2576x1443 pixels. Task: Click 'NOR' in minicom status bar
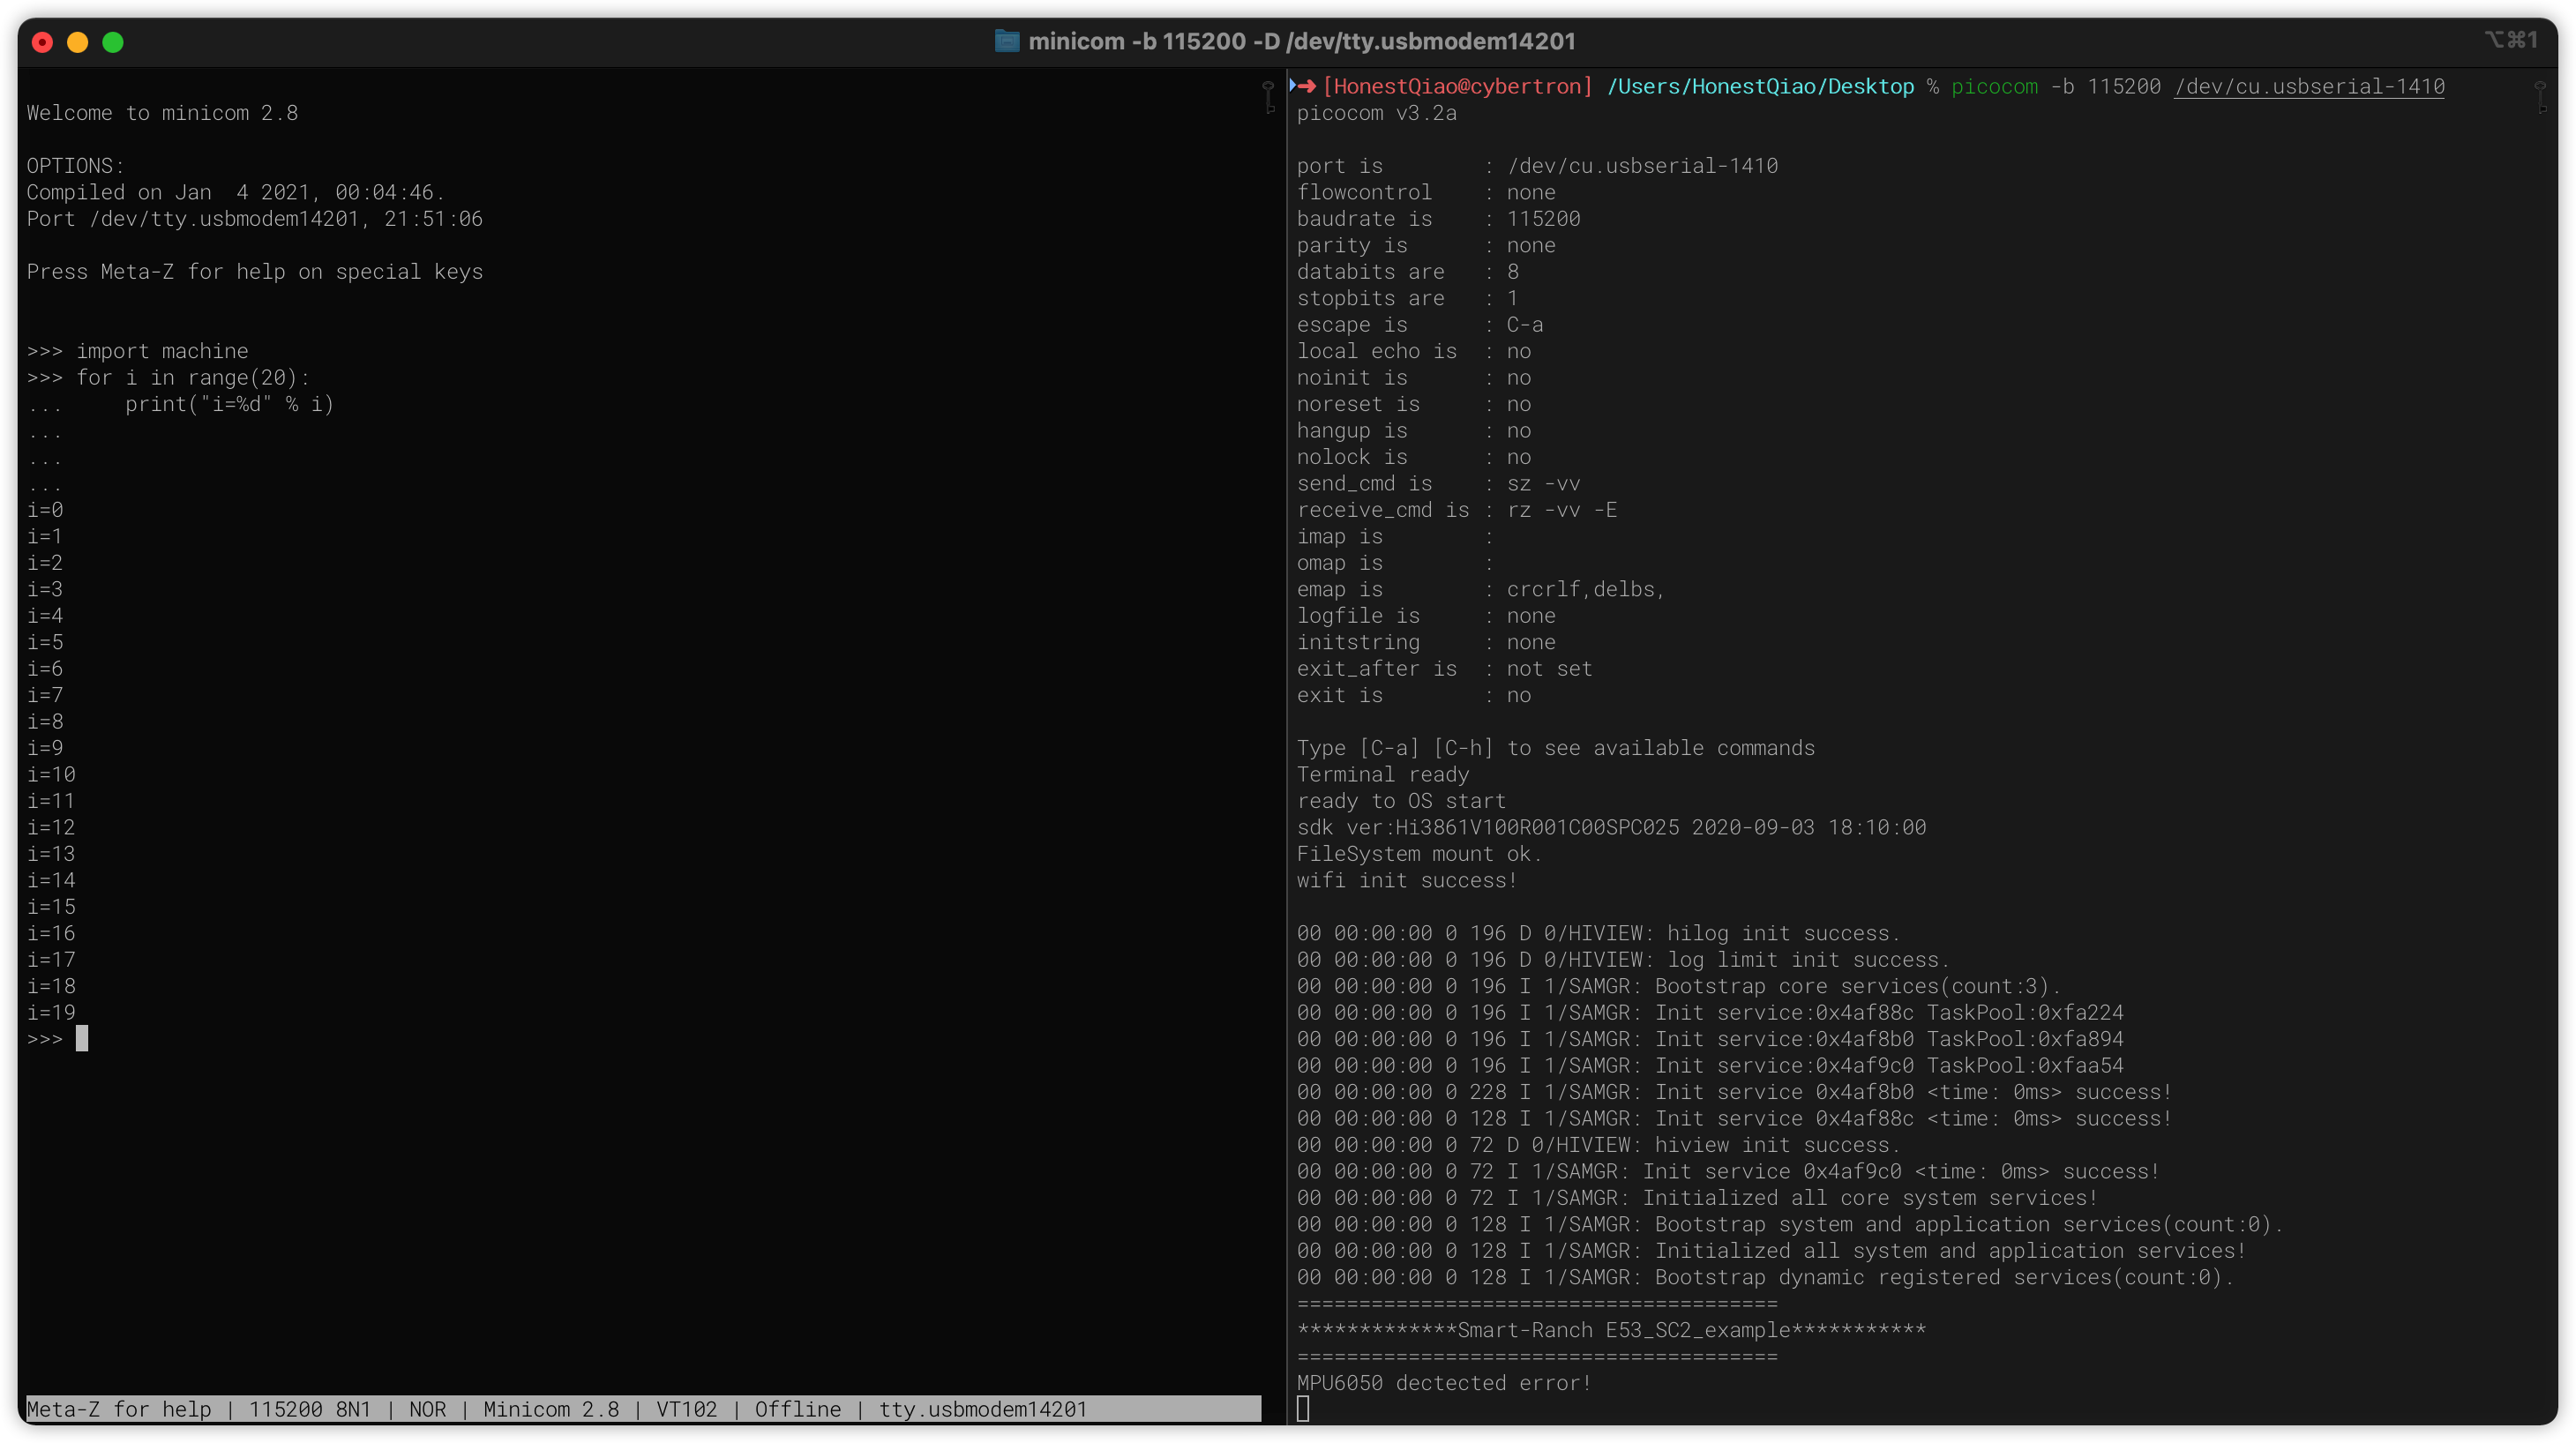(x=428, y=1410)
